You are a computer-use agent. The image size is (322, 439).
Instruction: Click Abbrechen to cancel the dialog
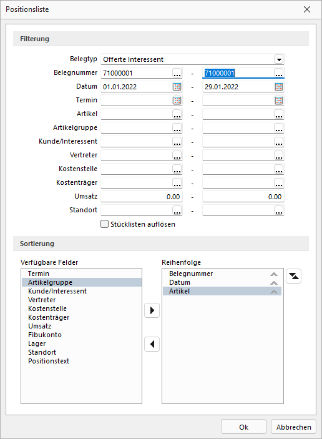pyautogui.click(x=293, y=427)
